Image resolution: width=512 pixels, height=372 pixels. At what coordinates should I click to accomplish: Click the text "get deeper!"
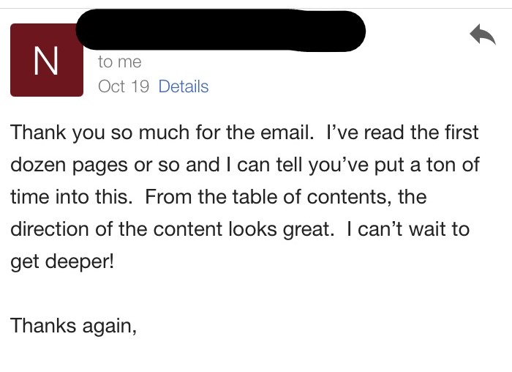pos(62,262)
